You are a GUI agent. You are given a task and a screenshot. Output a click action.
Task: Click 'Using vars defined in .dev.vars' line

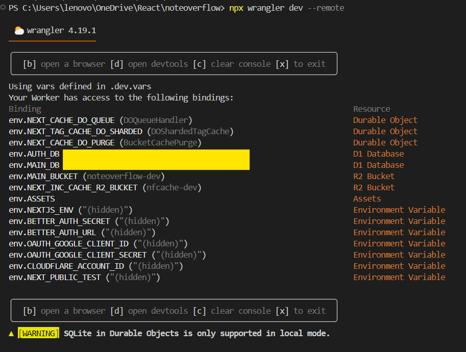[x=80, y=86]
